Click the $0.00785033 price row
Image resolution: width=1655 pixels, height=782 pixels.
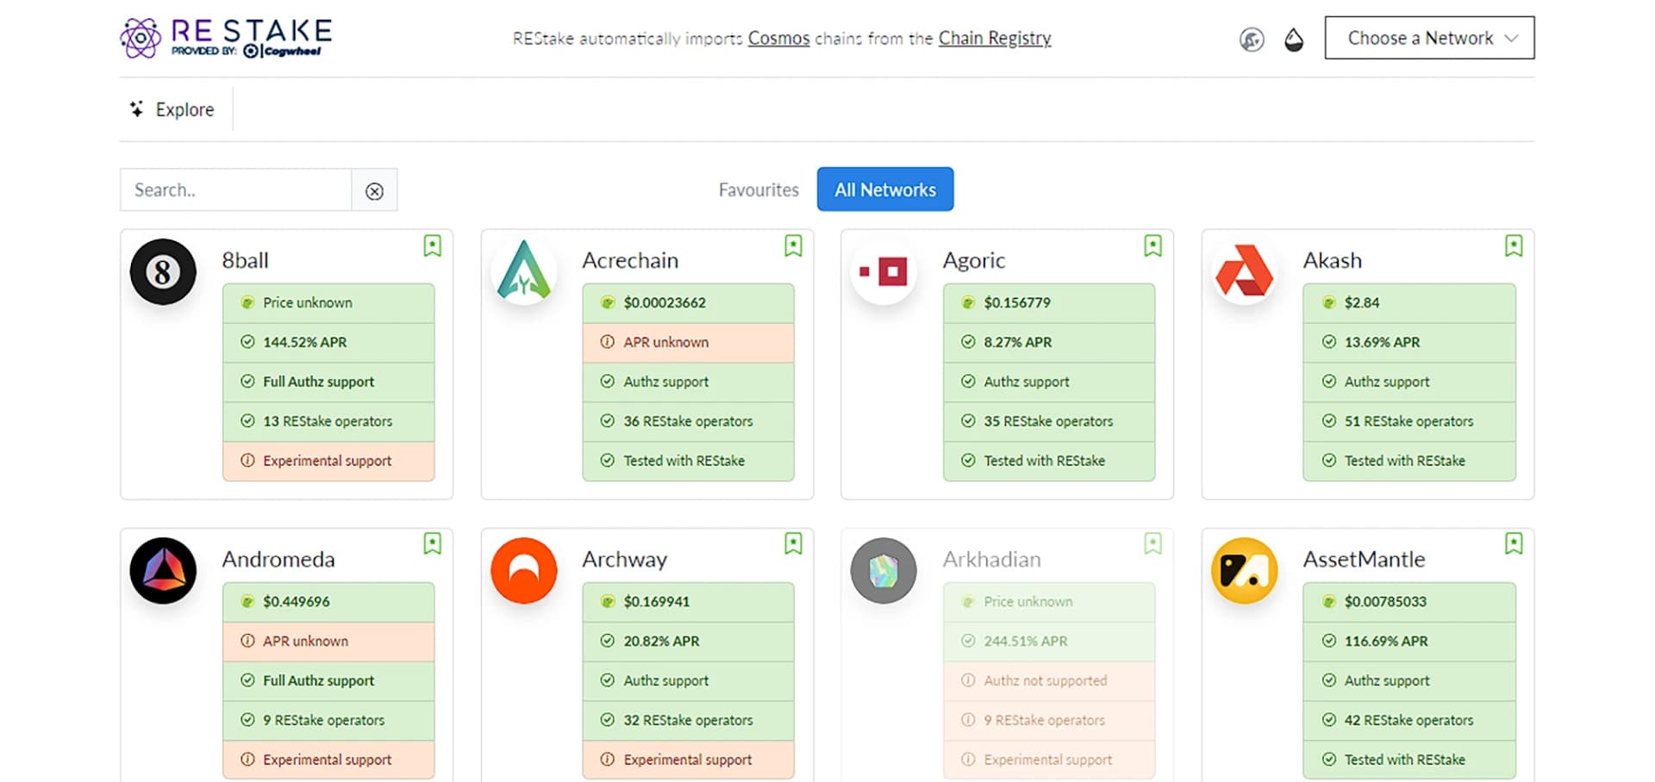pos(1409,602)
